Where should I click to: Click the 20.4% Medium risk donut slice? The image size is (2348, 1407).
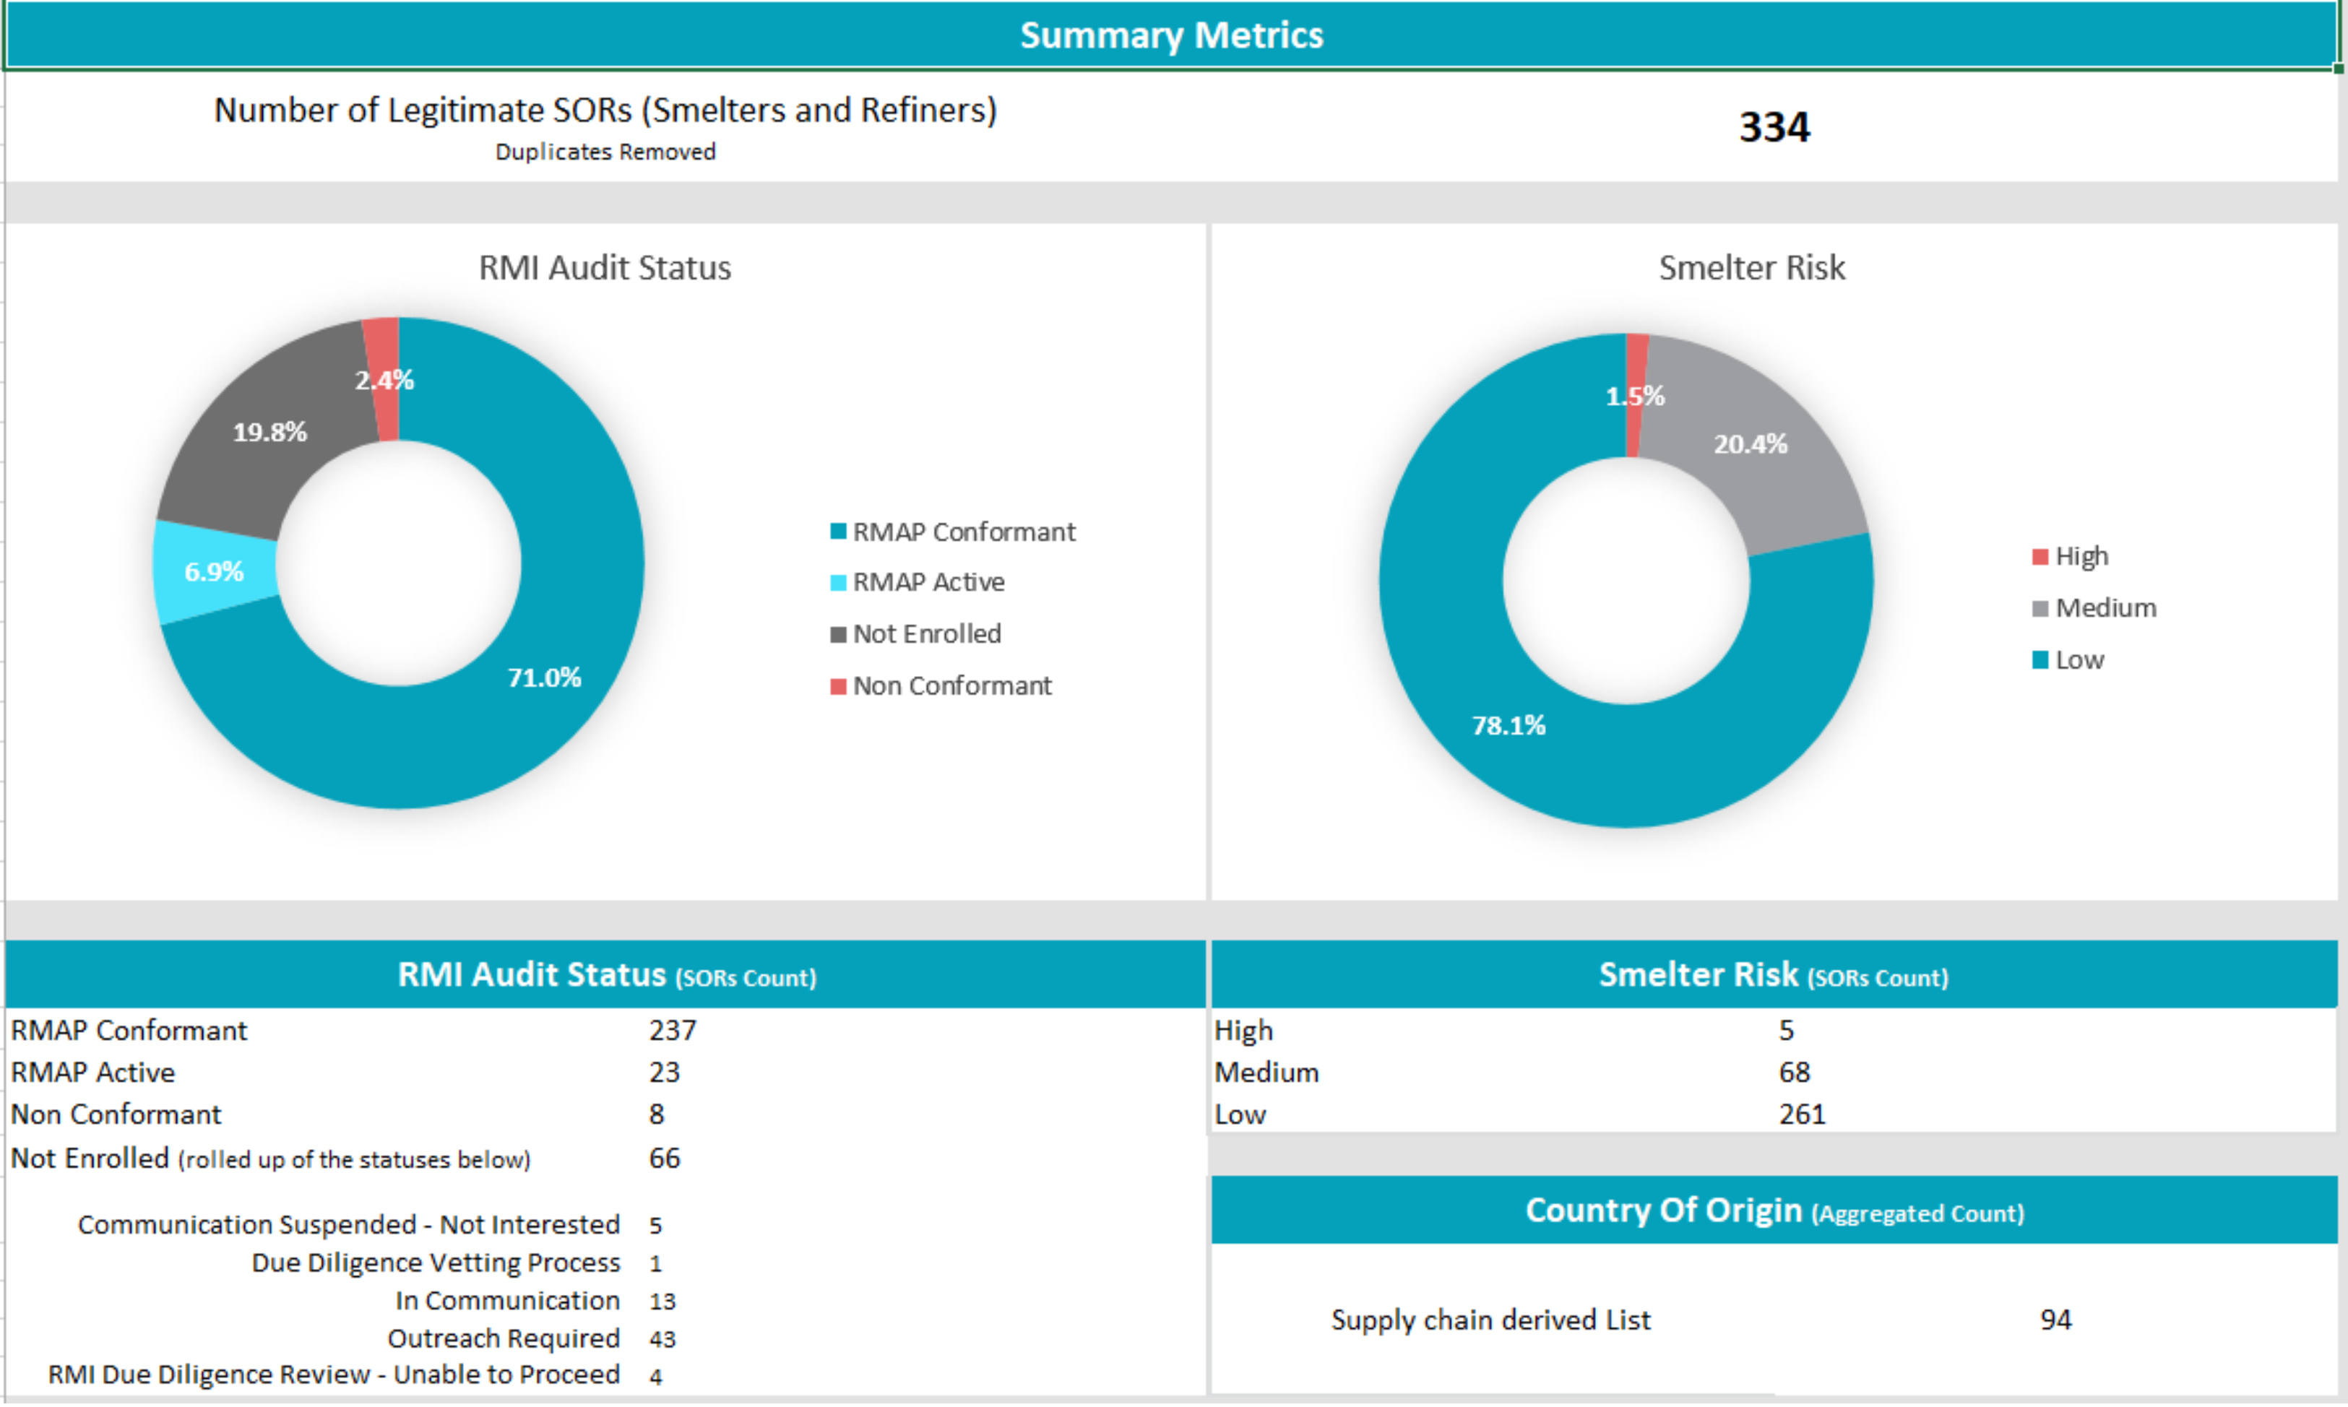[x=1751, y=443]
